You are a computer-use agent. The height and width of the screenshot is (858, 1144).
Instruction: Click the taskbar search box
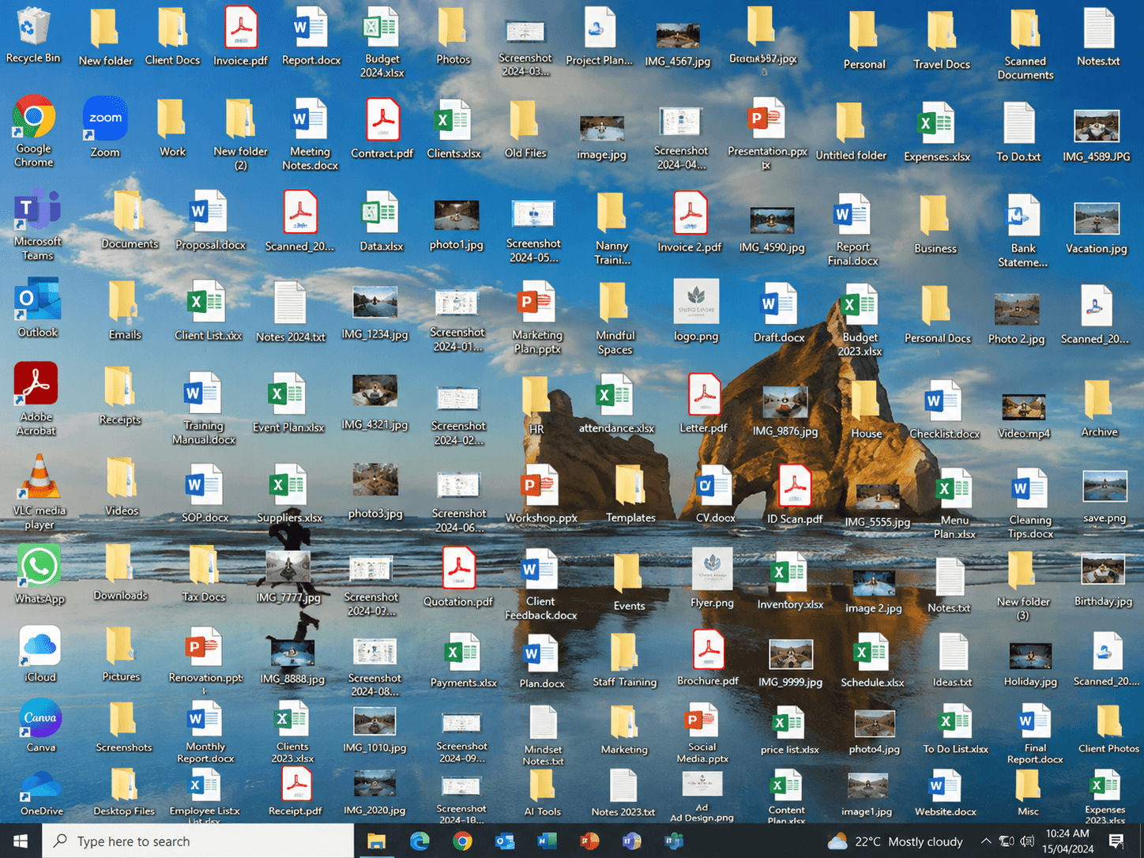pos(198,841)
